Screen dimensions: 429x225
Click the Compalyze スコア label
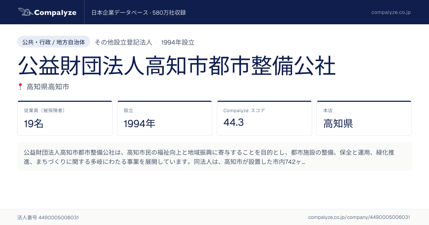coord(244,110)
